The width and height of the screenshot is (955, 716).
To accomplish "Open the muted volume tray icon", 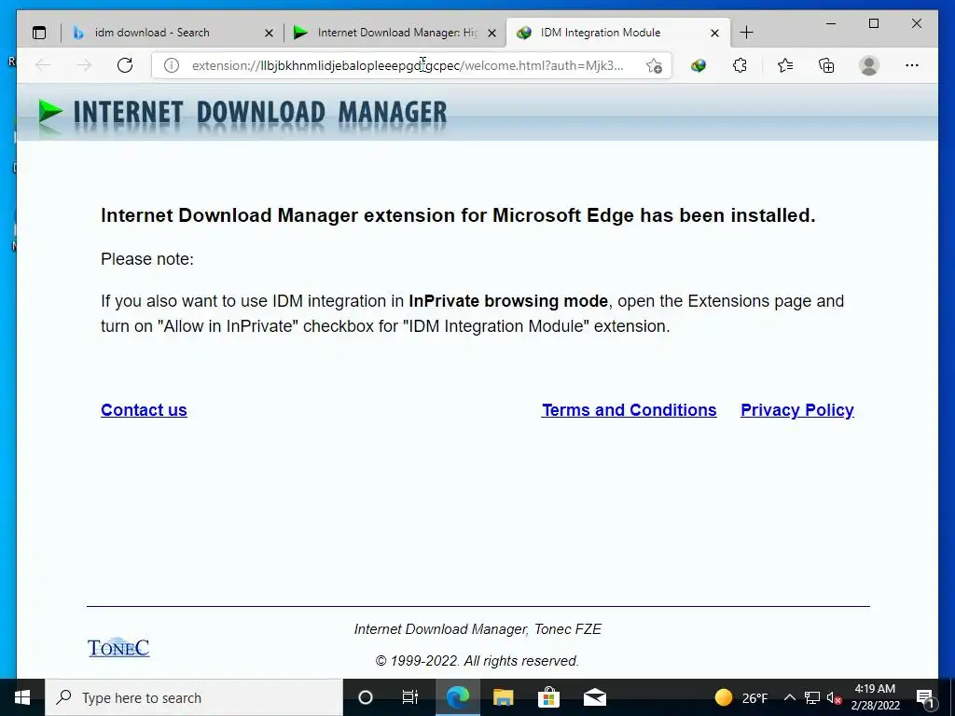I will pyautogui.click(x=834, y=697).
